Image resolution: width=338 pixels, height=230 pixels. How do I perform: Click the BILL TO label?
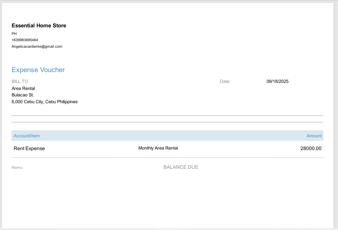pyautogui.click(x=20, y=82)
